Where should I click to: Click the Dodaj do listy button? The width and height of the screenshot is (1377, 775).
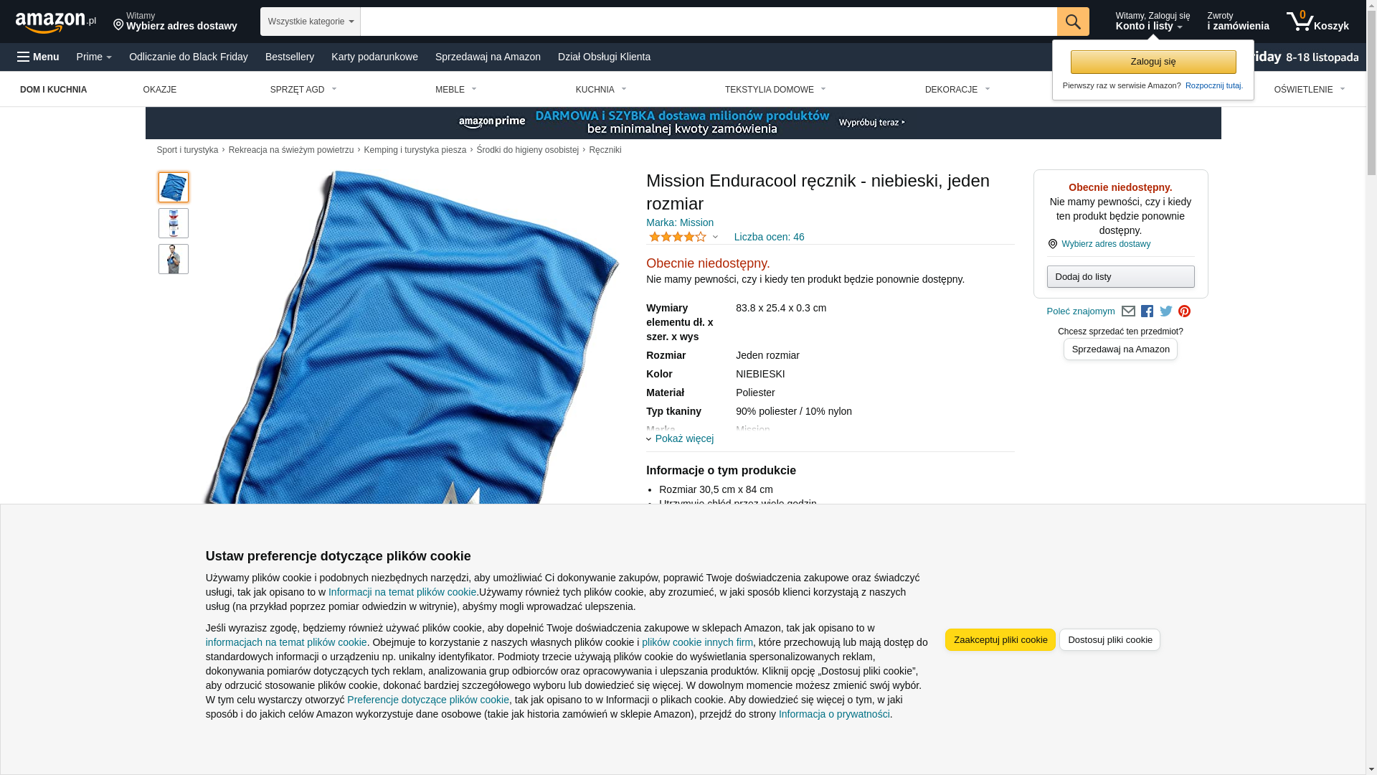point(1120,277)
